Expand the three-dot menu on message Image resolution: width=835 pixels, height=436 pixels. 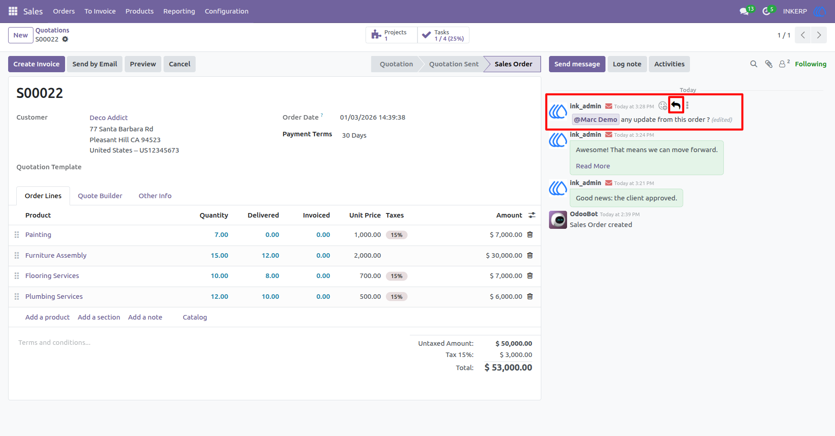687,106
